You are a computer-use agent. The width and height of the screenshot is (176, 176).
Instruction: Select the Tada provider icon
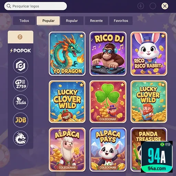coord(21,102)
